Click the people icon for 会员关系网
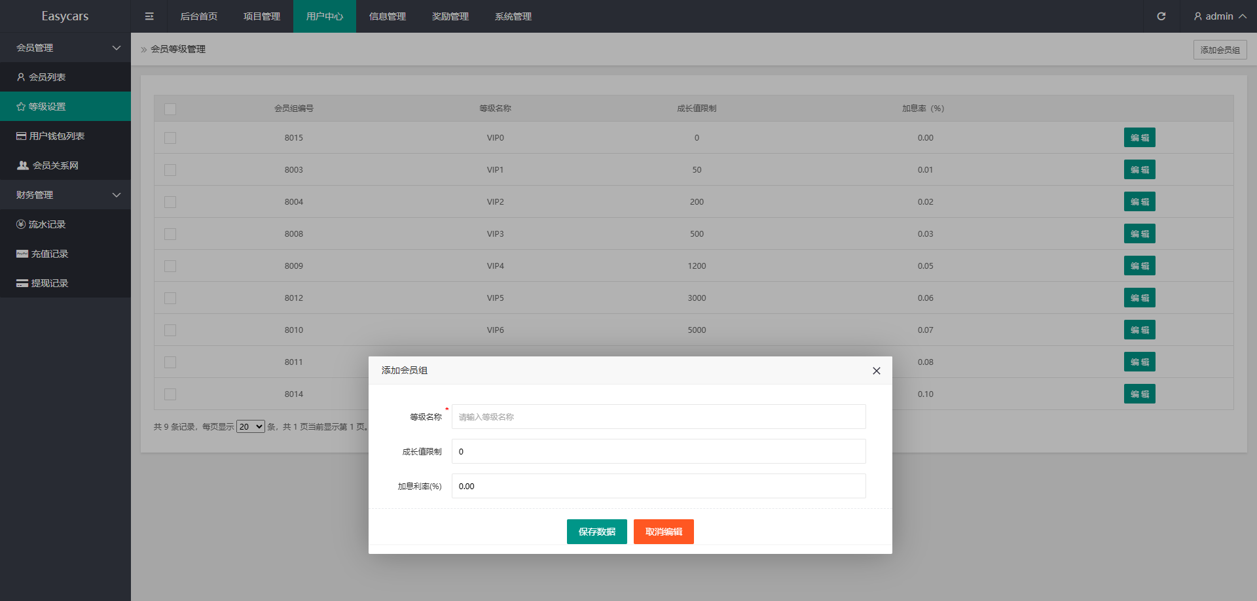This screenshot has height=601, width=1257. coord(23,165)
